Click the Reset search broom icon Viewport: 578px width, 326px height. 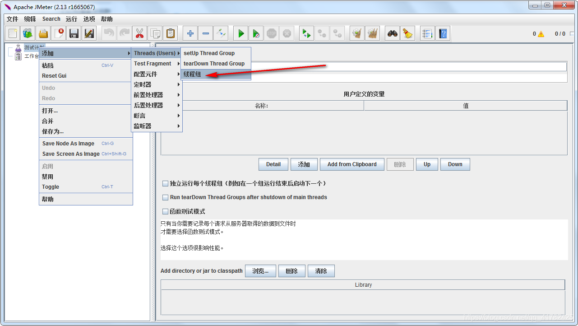[x=408, y=33]
